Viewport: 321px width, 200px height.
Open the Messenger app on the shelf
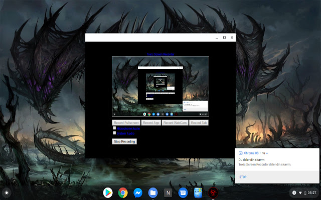tap(138, 192)
